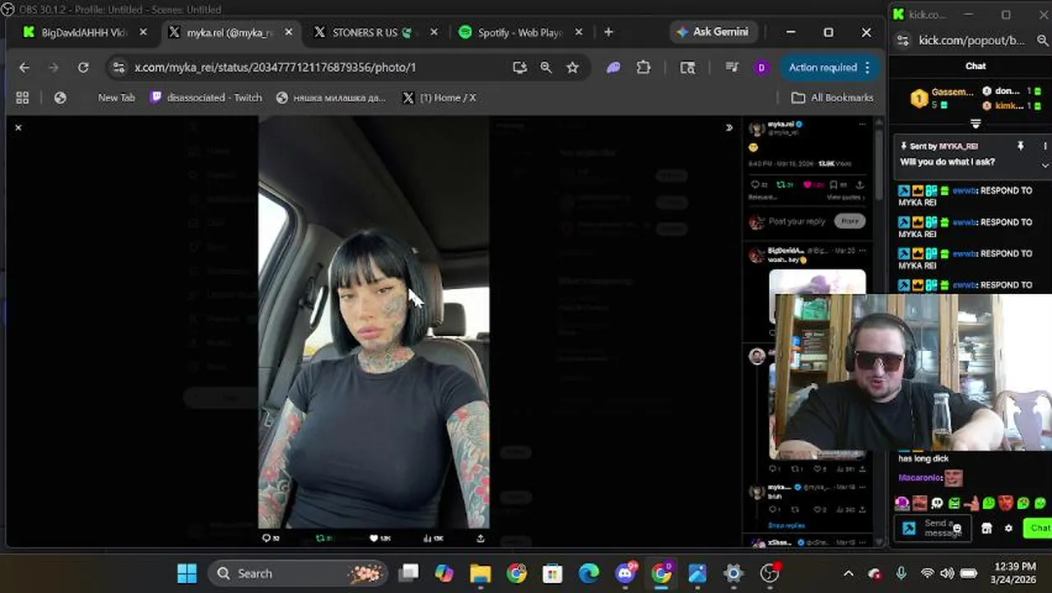This screenshot has height=593, width=1052.
Task: Open the more options dots on myka.rei tweet
Action: [x=862, y=124]
